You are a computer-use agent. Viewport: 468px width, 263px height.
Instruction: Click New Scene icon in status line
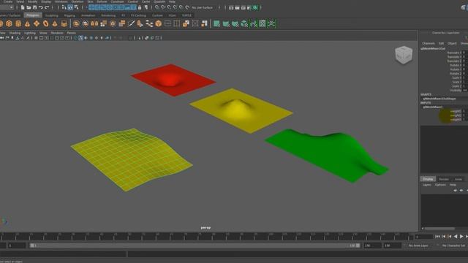click(23, 7)
